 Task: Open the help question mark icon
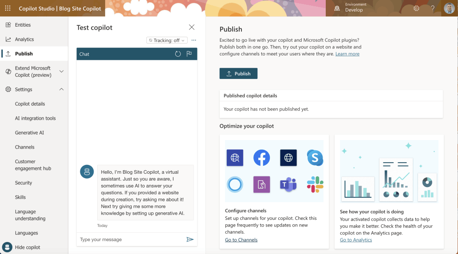pyautogui.click(x=433, y=8)
